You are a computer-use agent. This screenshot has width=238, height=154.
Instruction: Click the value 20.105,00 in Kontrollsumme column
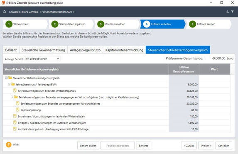[192, 97]
